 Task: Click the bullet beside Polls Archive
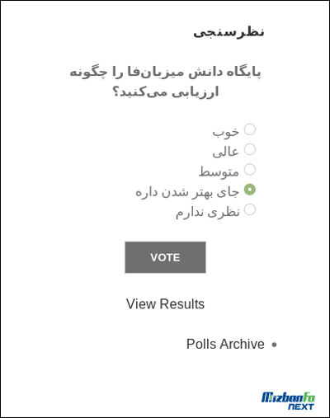click(x=274, y=345)
